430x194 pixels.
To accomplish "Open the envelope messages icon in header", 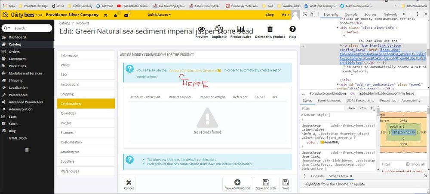I will tap(127, 15).
